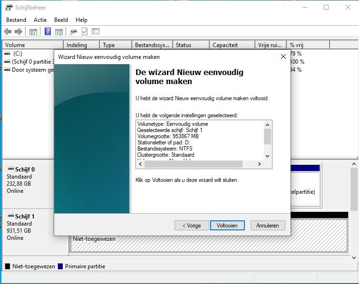The image size is (359, 284).
Task: Click the Forward arrow in toolbar
Action: pyautogui.click(x=19, y=32)
